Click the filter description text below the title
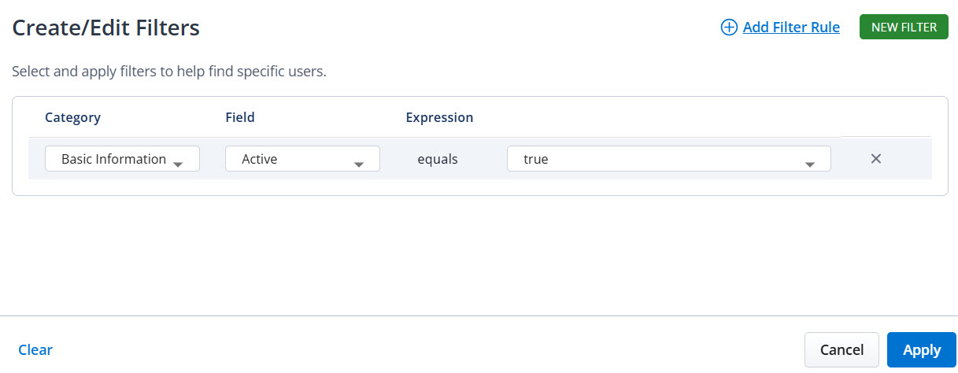The width and height of the screenshot is (958, 373). point(168,72)
